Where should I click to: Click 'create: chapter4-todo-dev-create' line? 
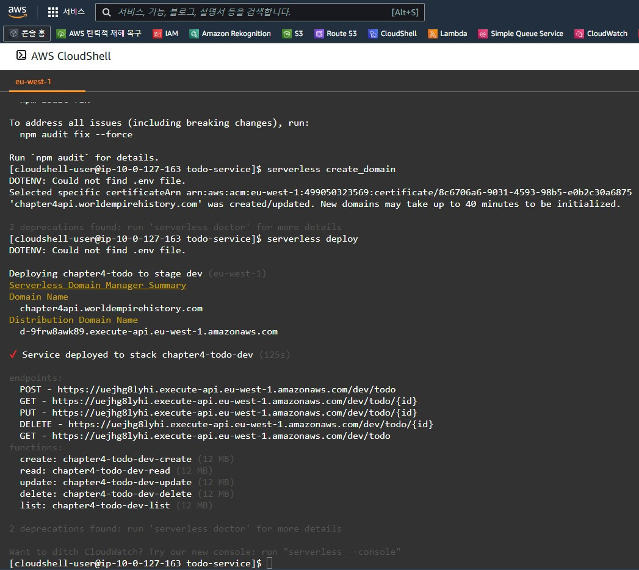coord(106,459)
